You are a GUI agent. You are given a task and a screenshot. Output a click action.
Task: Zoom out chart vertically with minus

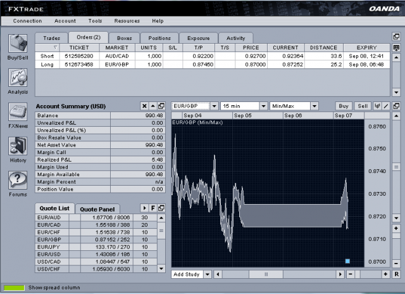[396, 264]
